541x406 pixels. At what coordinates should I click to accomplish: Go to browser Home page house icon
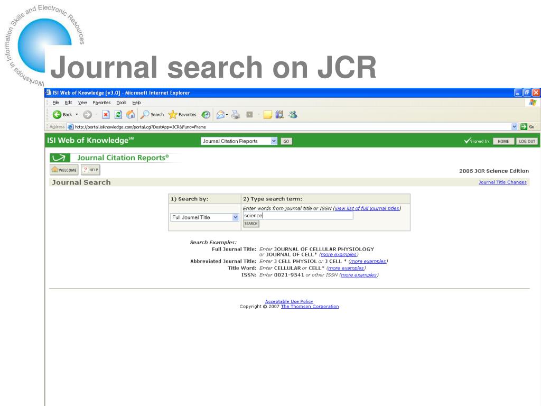coord(130,115)
